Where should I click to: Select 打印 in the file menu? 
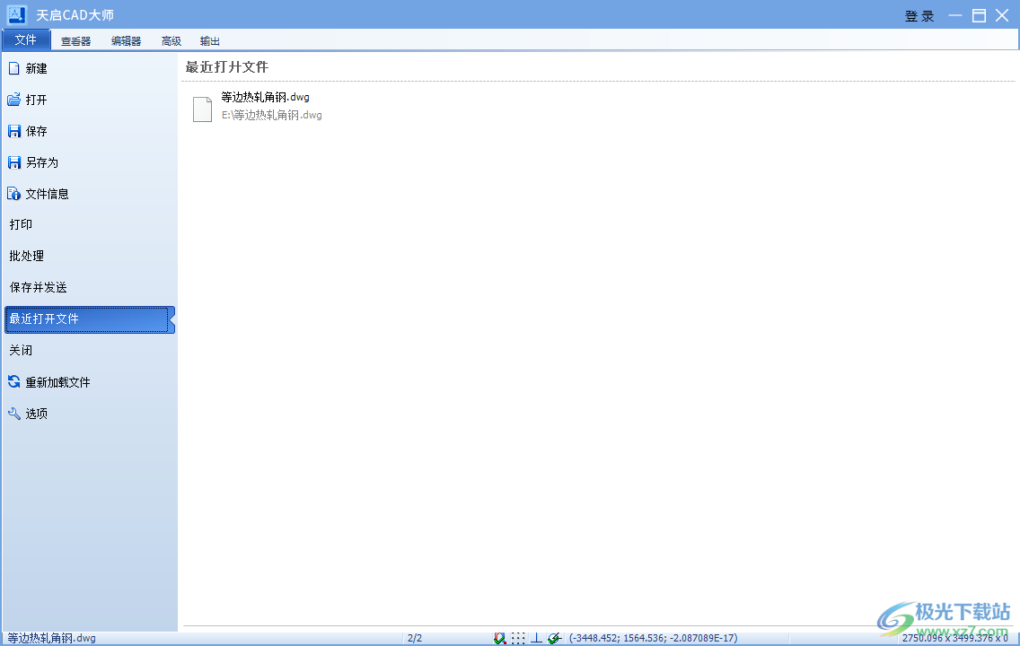coord(89,224)
